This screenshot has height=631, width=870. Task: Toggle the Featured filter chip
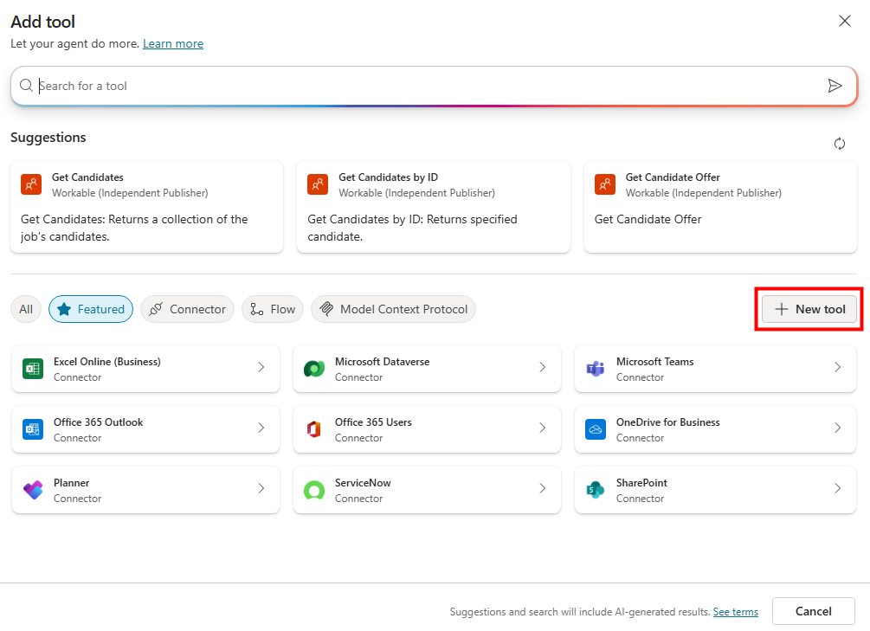tap(91, 309)
